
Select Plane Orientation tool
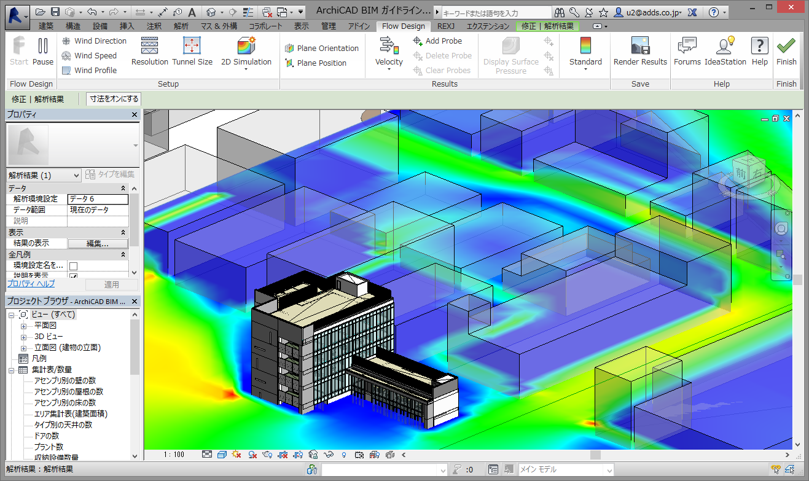[x=322, y=49]
